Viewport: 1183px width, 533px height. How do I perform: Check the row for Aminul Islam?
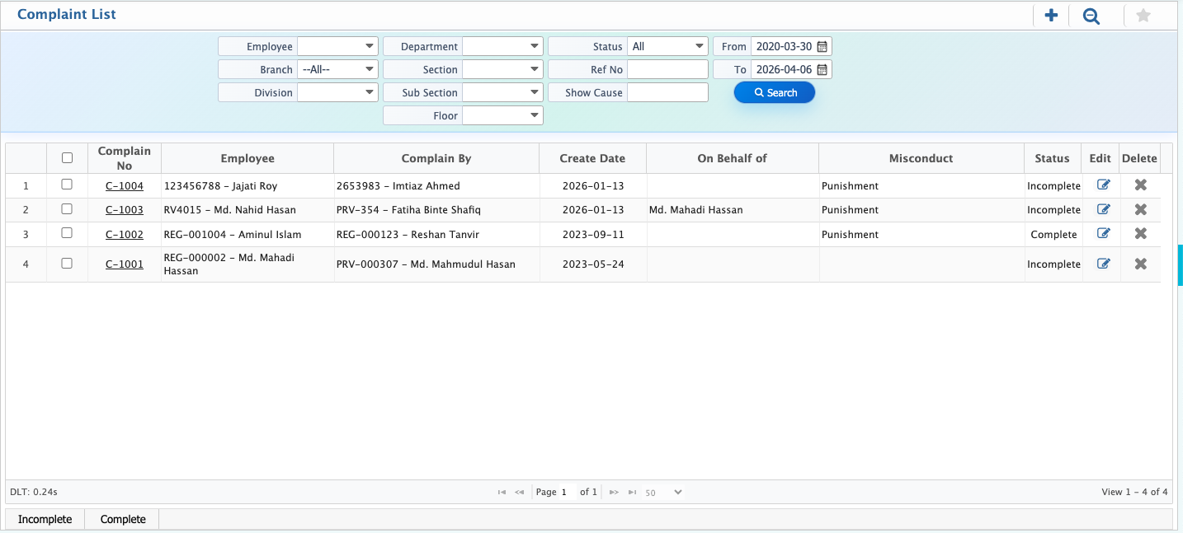(67, 233)
